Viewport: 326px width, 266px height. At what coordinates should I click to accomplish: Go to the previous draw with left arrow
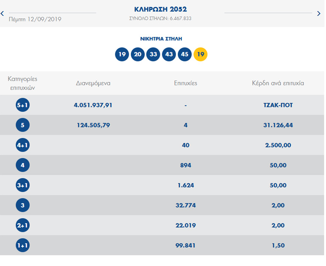point(3,14)
